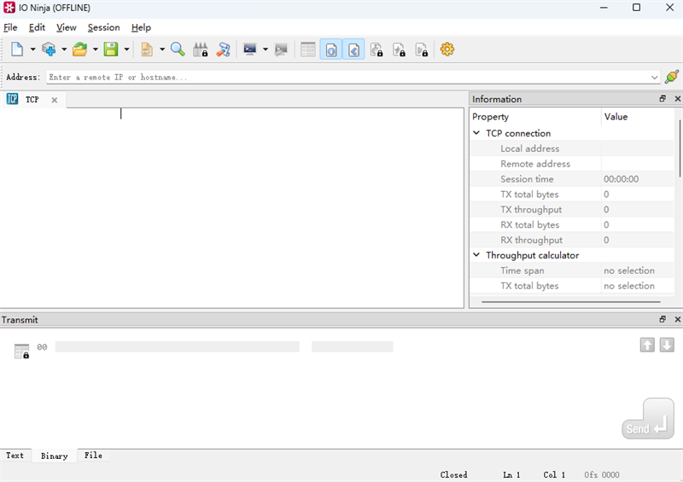The height and width of the screenshot is (482, 683).
Task: Select the Remote address row
Action: pos(572,164)
